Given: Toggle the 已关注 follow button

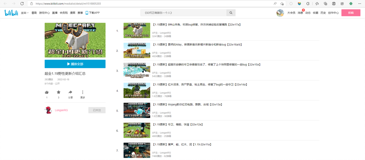Looking at the screenshot, I should point(97,110).
